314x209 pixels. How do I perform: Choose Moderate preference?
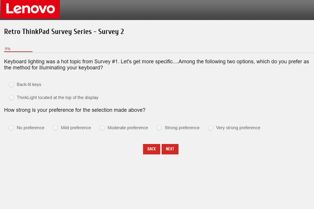pyautogui.click(x=102, y=128)
